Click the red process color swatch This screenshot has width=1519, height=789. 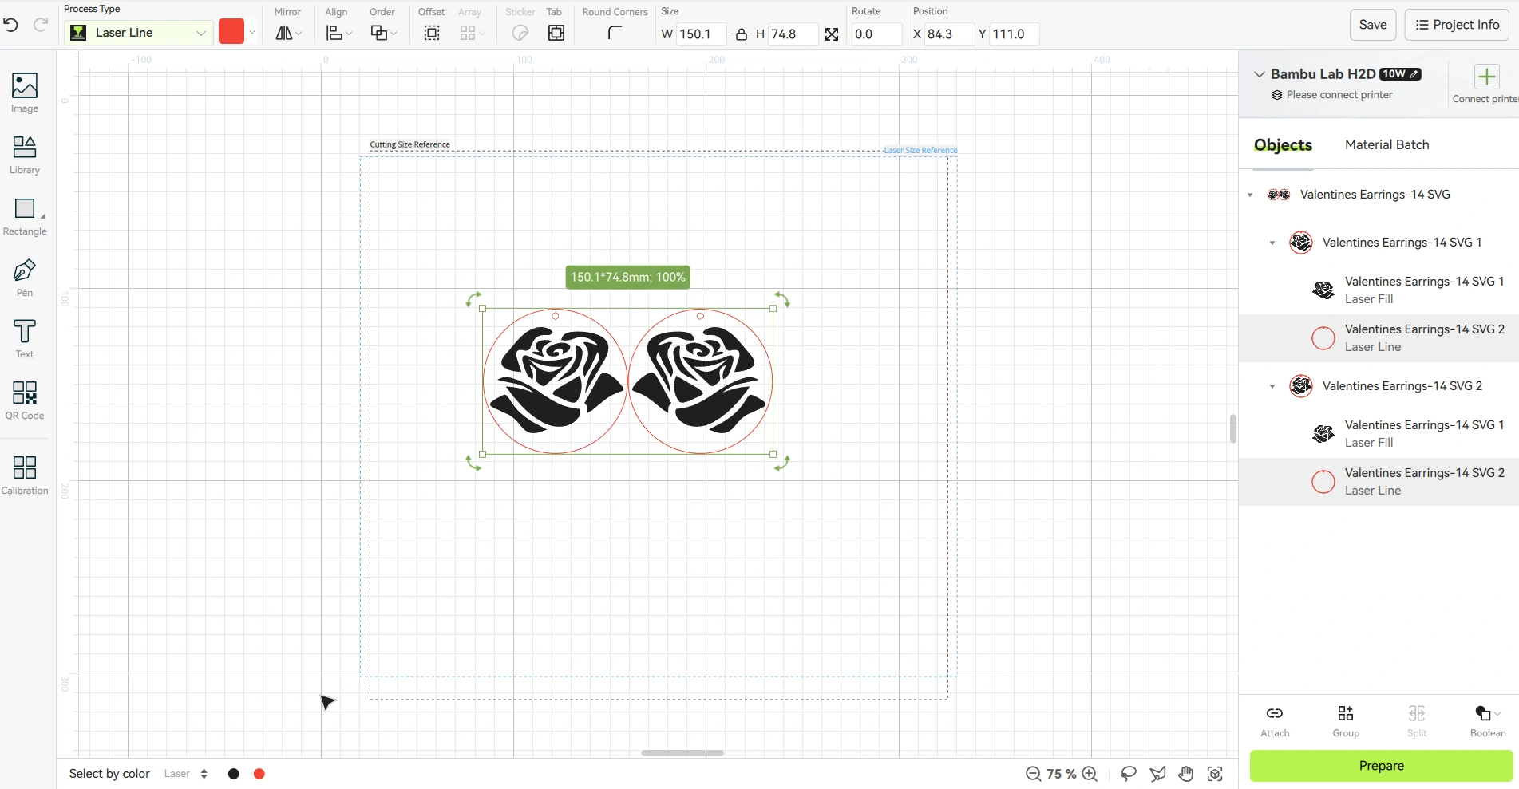[x=231, y=33]
